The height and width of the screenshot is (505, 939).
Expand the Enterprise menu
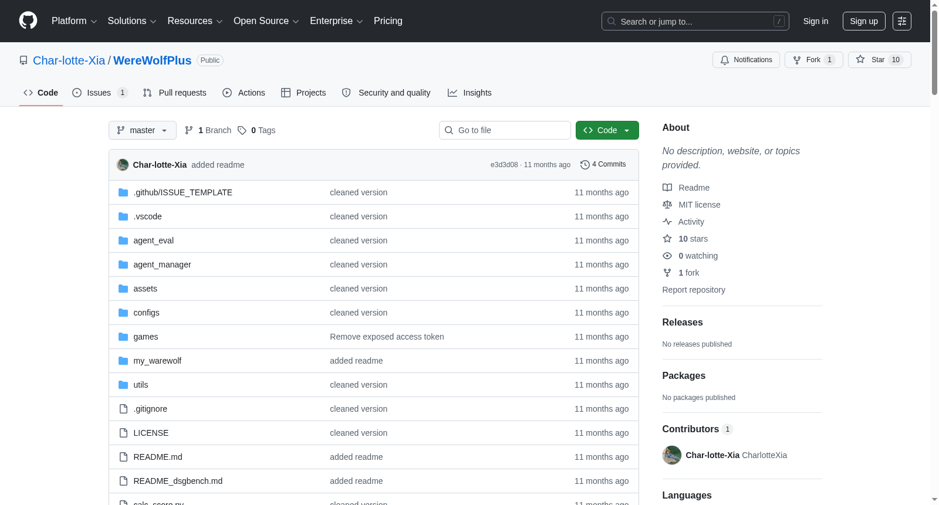click(x=336, y=21)
